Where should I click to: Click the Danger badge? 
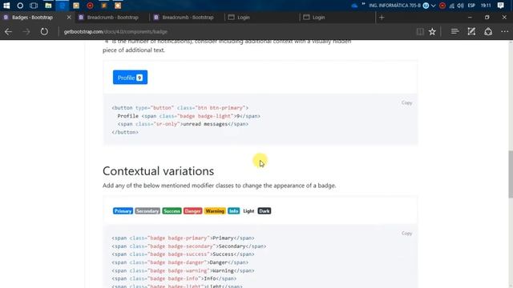click(x=192, y=211)
